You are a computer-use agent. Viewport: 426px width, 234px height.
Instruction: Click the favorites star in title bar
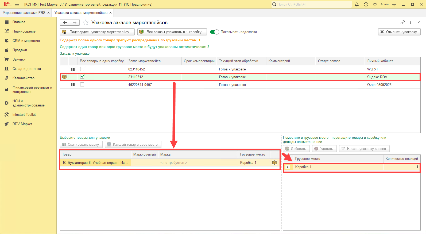point(375,4)
